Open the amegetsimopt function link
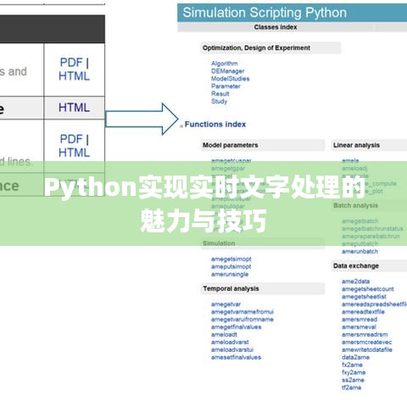Image resolution: width=407 pixels, height=407 pixels. click(x=231, y=259)
